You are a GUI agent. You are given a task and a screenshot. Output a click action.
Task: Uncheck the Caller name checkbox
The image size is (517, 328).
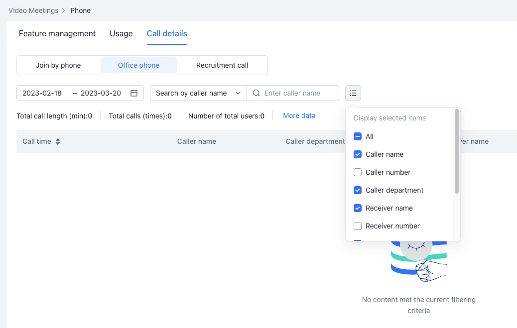click(x=358, y=154)
